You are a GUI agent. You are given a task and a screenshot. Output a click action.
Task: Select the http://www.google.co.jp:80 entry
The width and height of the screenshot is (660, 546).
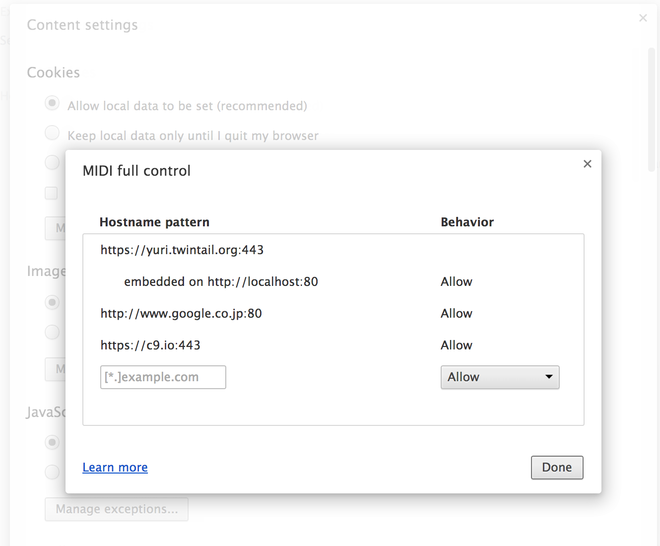181,313
